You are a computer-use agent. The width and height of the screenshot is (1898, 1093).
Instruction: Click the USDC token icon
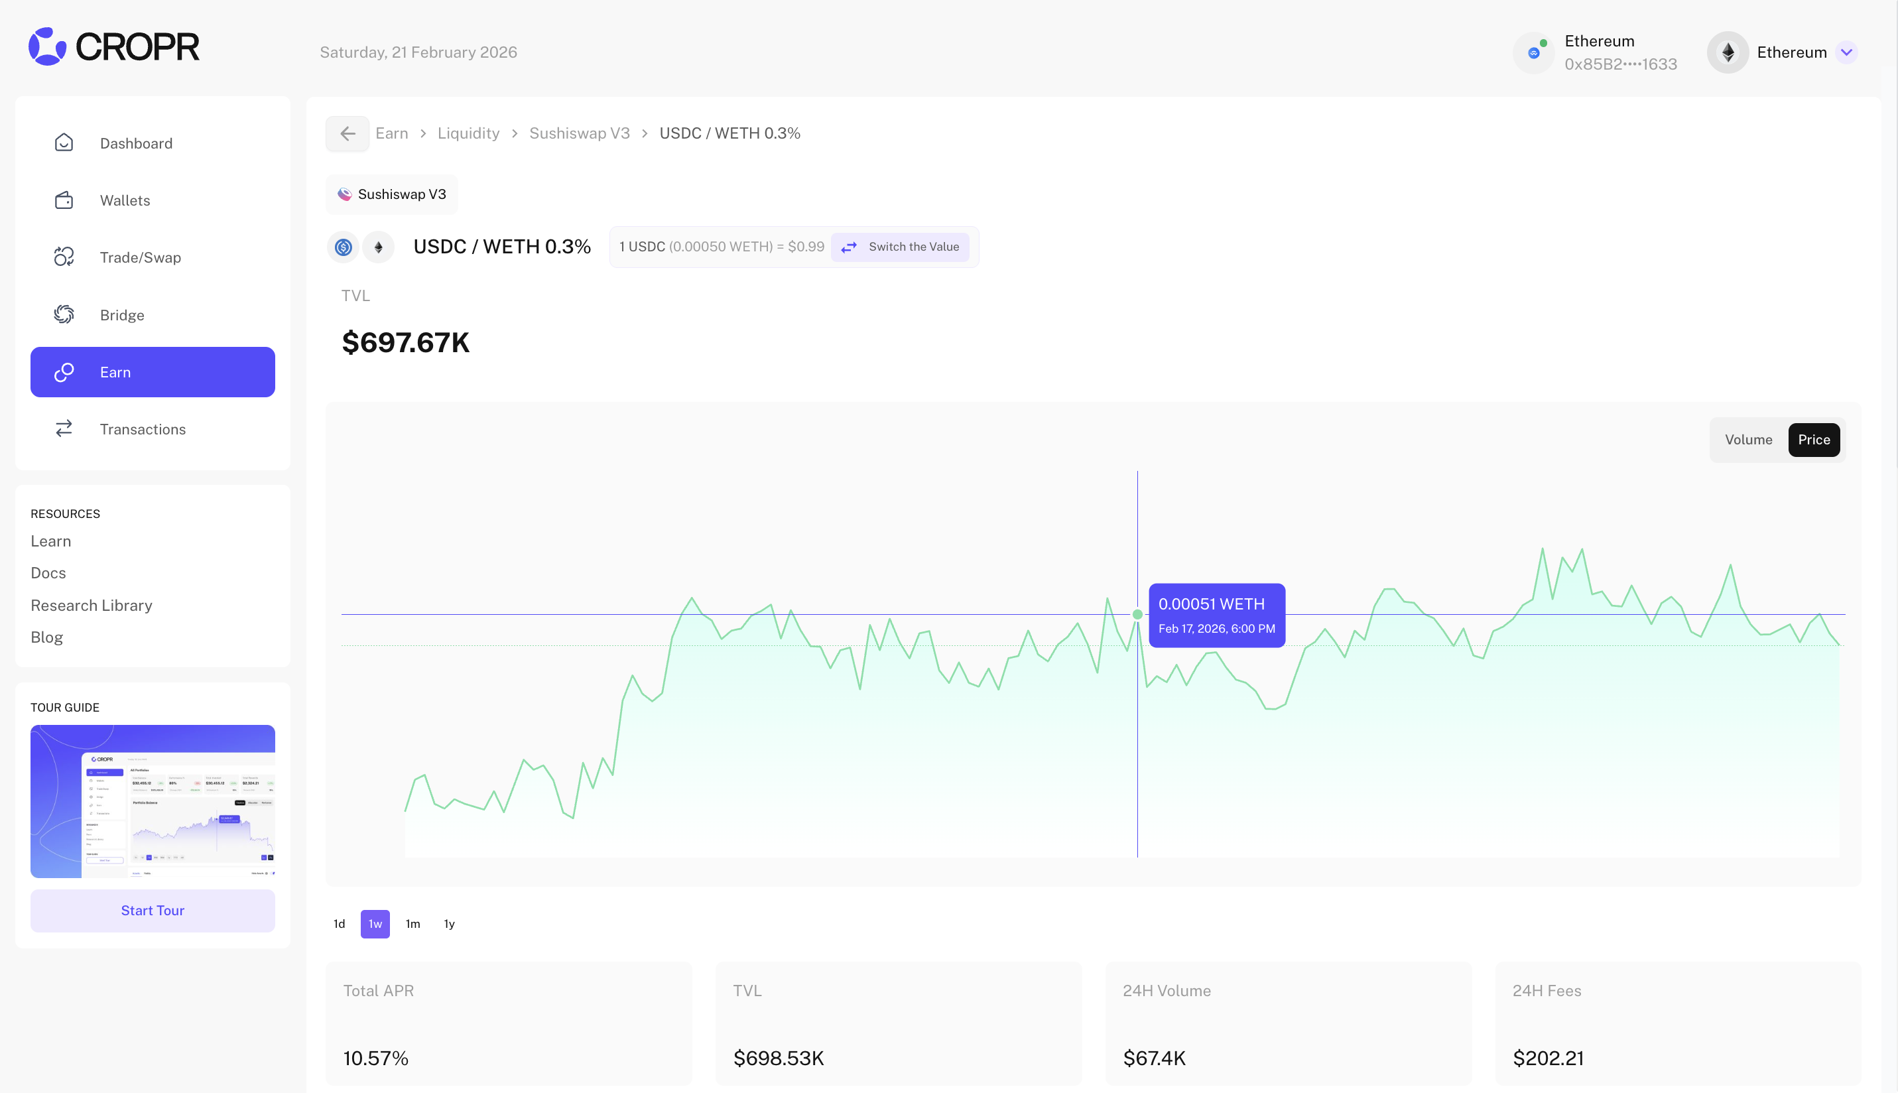(x=344, y=247)
